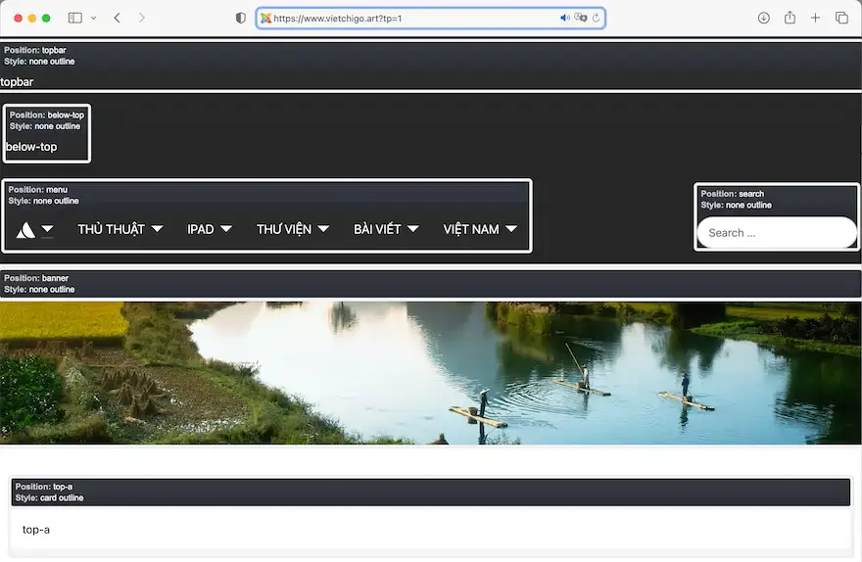Open a new tab with the plus icon

(815, 18)
